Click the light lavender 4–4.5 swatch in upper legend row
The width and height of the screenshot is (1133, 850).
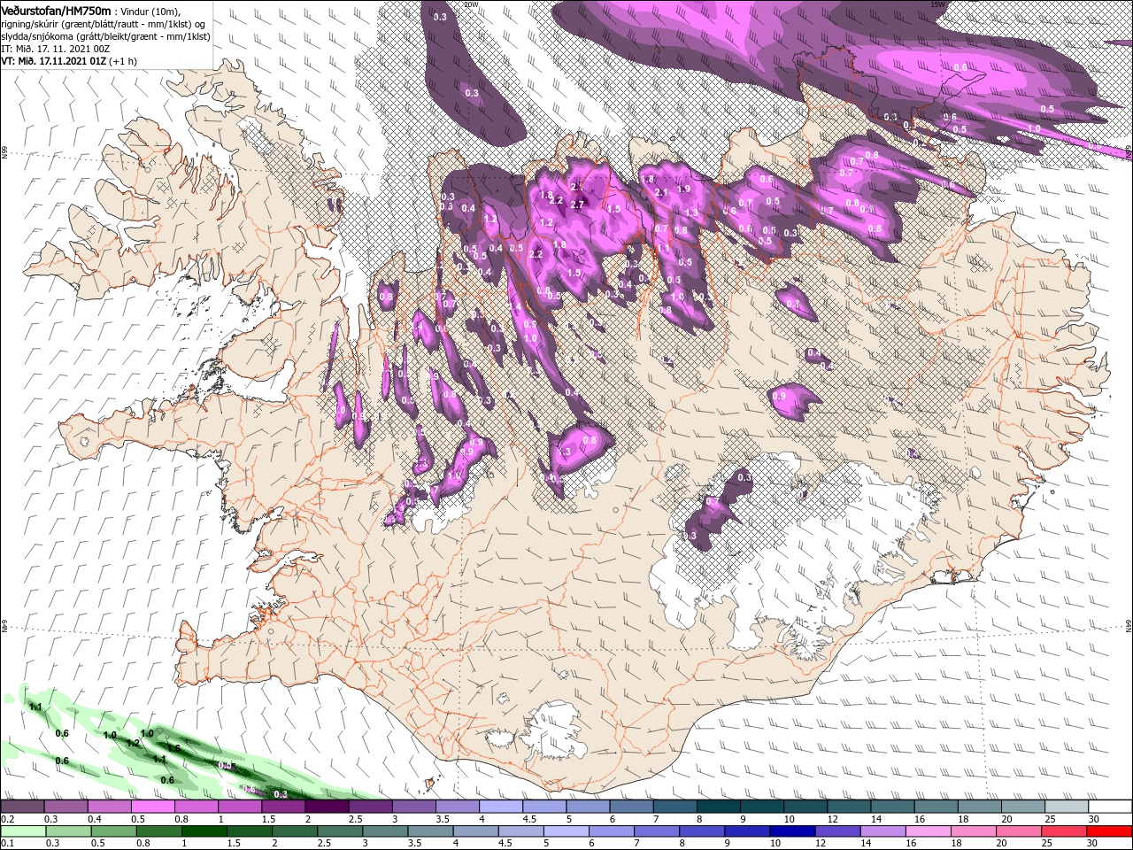coord(501,807)
